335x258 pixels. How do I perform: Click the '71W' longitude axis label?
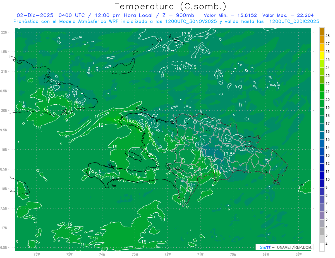[200, 254]
